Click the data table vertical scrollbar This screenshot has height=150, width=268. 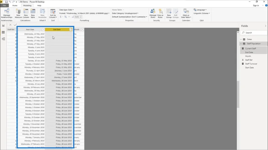238,95
